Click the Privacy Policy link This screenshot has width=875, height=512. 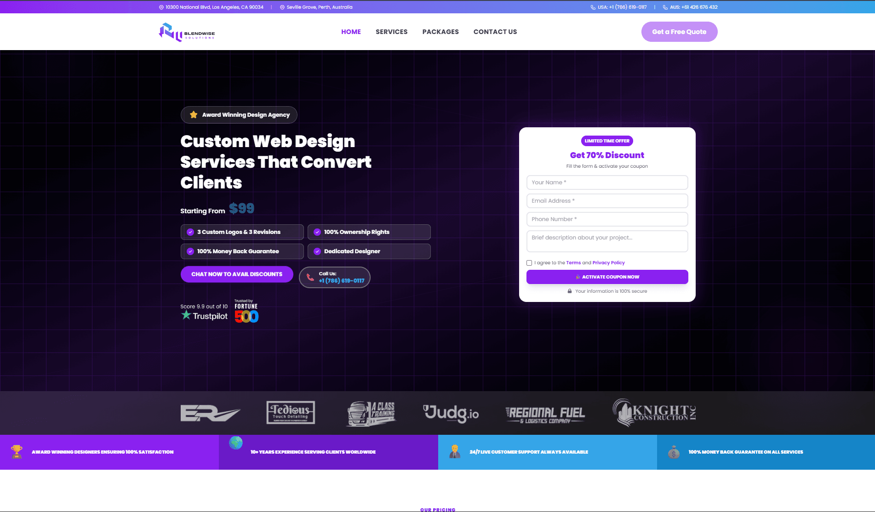point(608,262)
